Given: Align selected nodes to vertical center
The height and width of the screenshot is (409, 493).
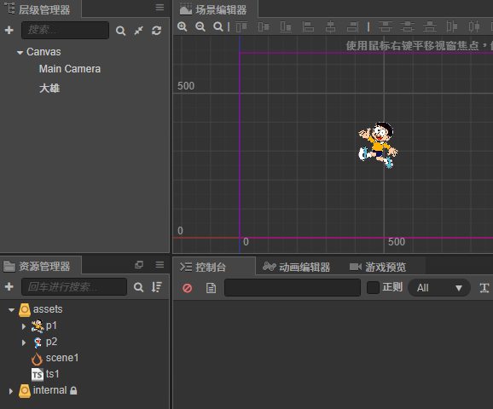Looking at the screenshot, I should pos(264,26).
